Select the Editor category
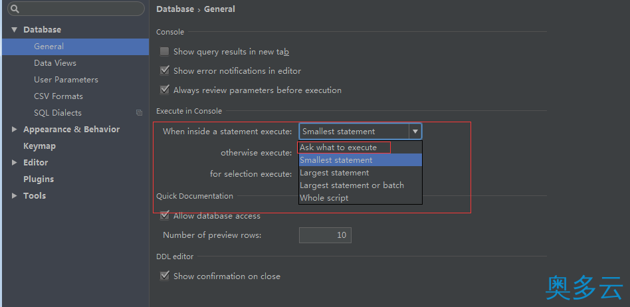630x307 pixels. tap(36, 163)
